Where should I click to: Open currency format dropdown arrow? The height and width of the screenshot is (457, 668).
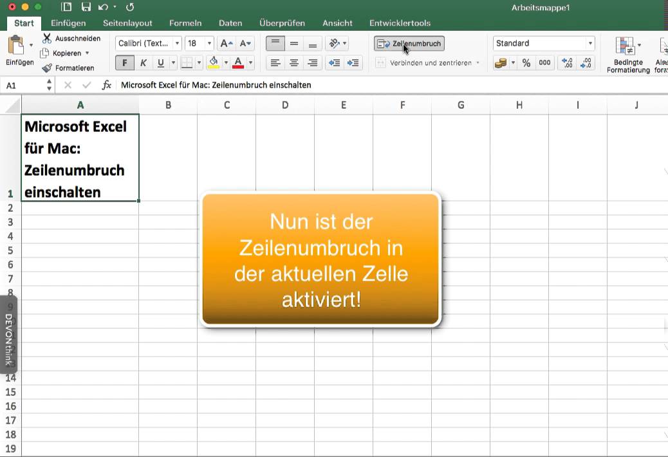pyautogui.click(x=513, y=63)
